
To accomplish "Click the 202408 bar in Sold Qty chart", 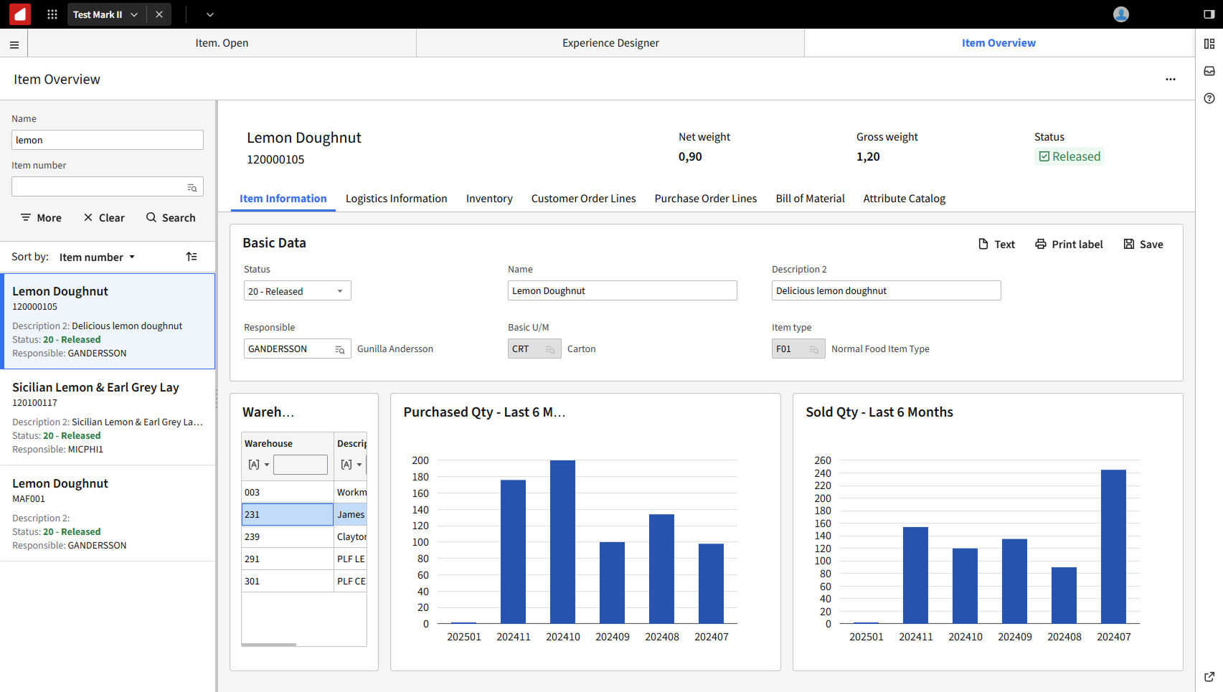I will coord(1064,595).
